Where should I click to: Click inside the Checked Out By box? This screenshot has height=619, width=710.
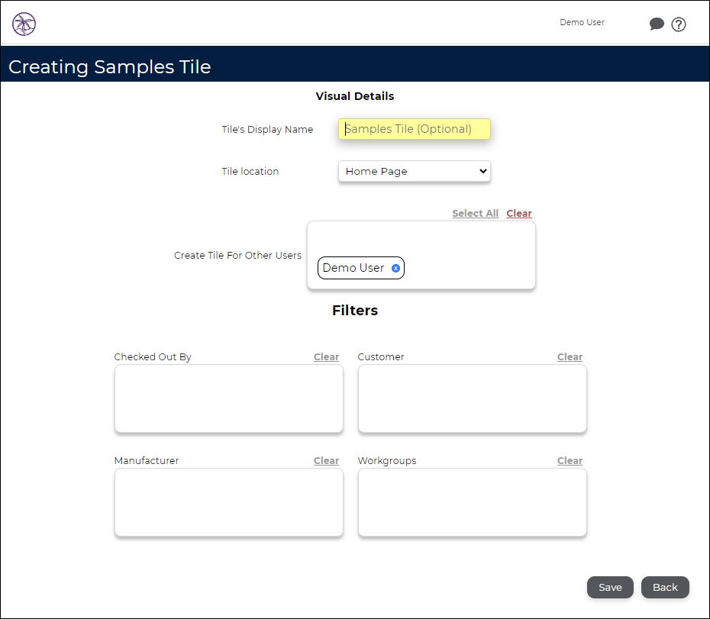[x=229, y=398]
